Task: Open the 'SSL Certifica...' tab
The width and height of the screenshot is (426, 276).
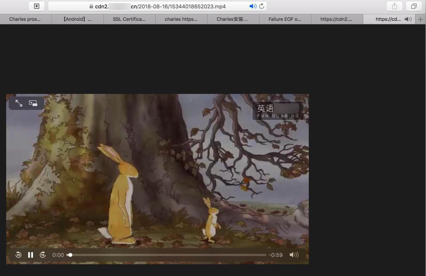Action: click(x=129, y=19)
